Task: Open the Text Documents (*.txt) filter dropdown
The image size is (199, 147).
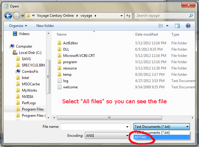Action: 162,127
